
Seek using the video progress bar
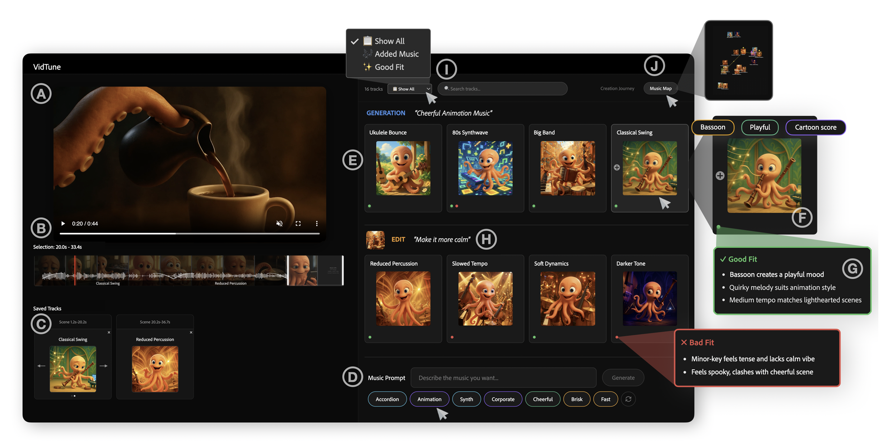pyautogui.click(x=191, y=233)
